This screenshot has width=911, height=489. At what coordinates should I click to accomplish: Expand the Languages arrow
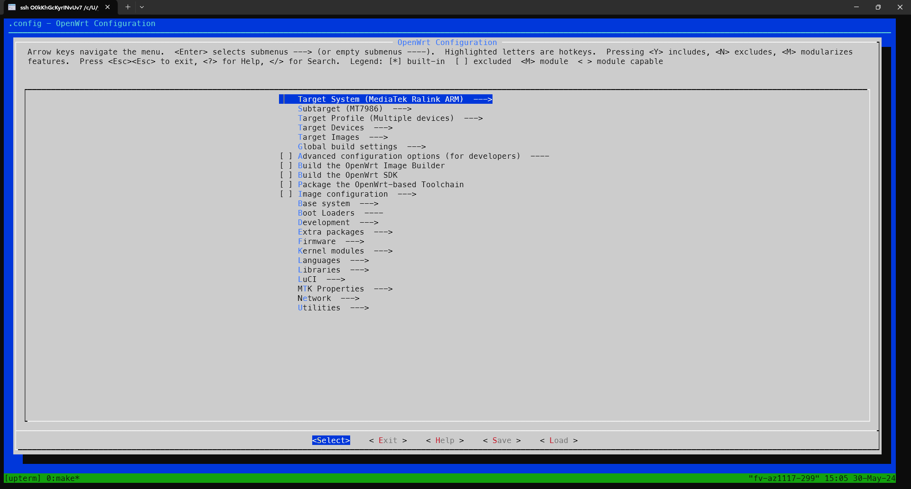coord(359,260)
